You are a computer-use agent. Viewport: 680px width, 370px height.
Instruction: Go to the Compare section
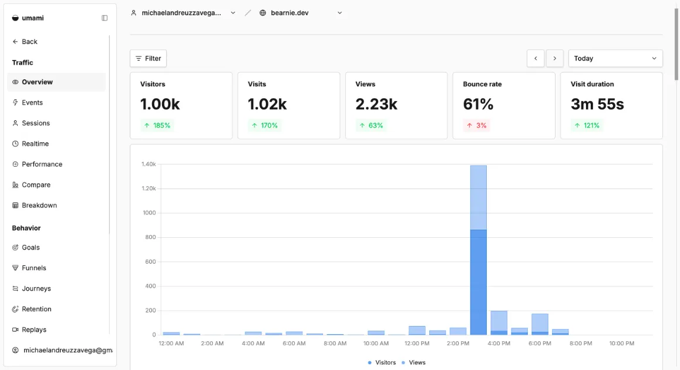coord(35,185)
